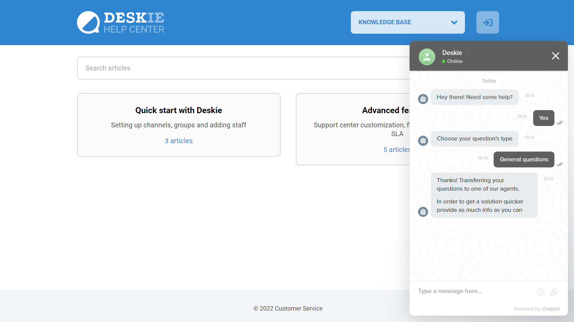Click the attach file paperclip icon

tap(554, 292)
